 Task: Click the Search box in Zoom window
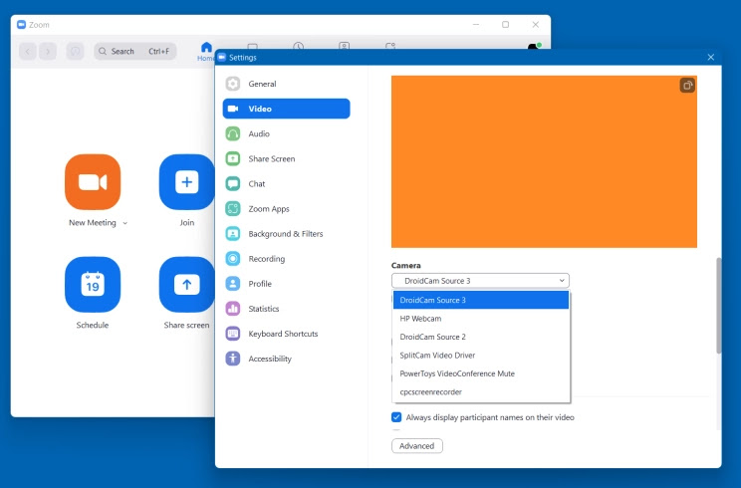[x=135, y=51]
